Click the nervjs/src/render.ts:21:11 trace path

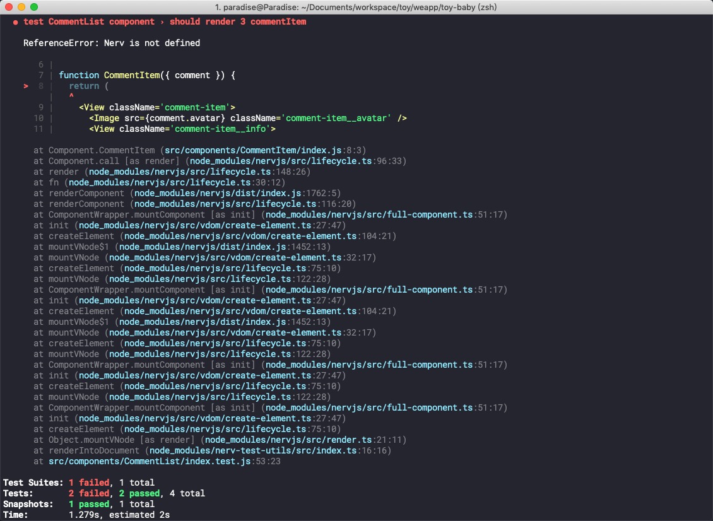(x=303, y=440)
